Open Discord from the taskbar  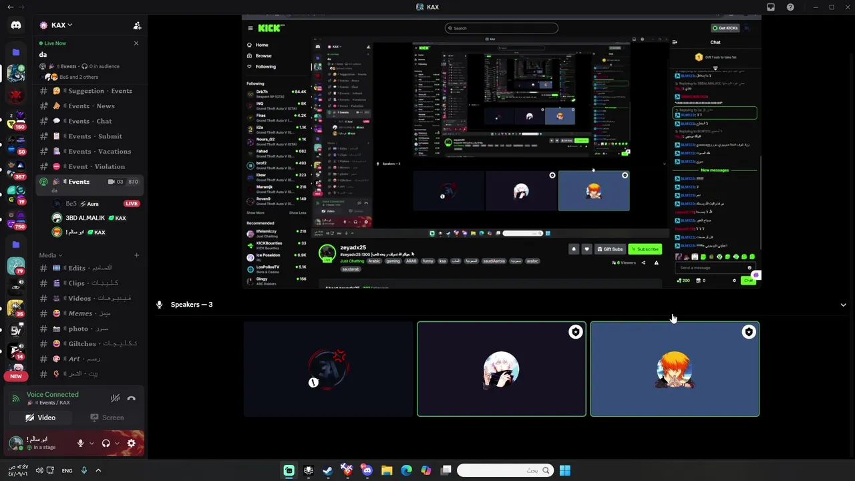point(367,470)
